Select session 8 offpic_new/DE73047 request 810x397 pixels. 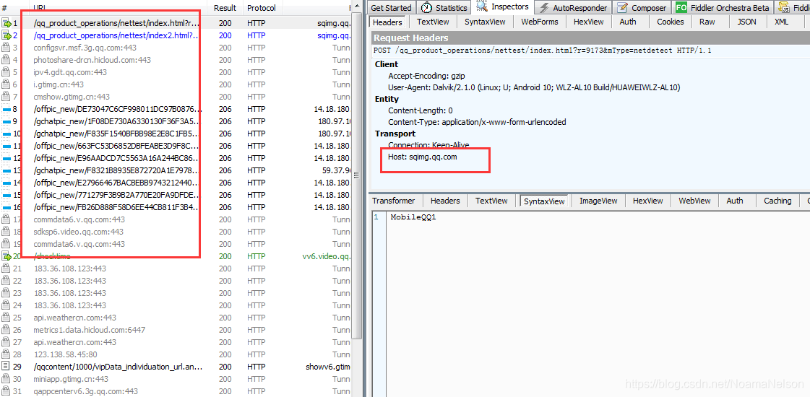pos(176,109)
